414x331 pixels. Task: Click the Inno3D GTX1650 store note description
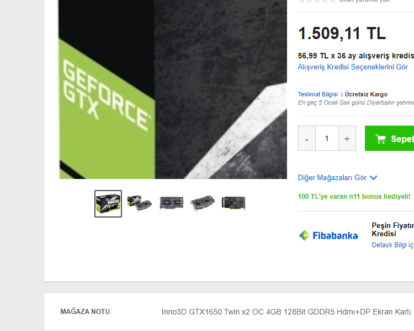pyautogui.click(x=286, y=312)
